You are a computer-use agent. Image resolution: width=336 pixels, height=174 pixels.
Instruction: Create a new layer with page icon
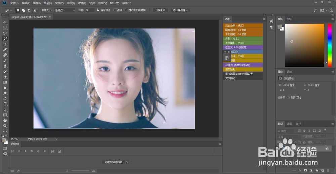[322, 171]
